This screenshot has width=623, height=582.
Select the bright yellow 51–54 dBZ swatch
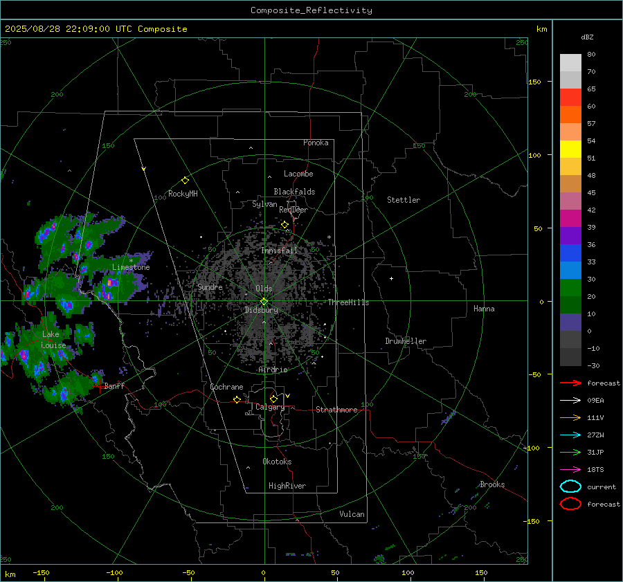click(x=570, y=149)
